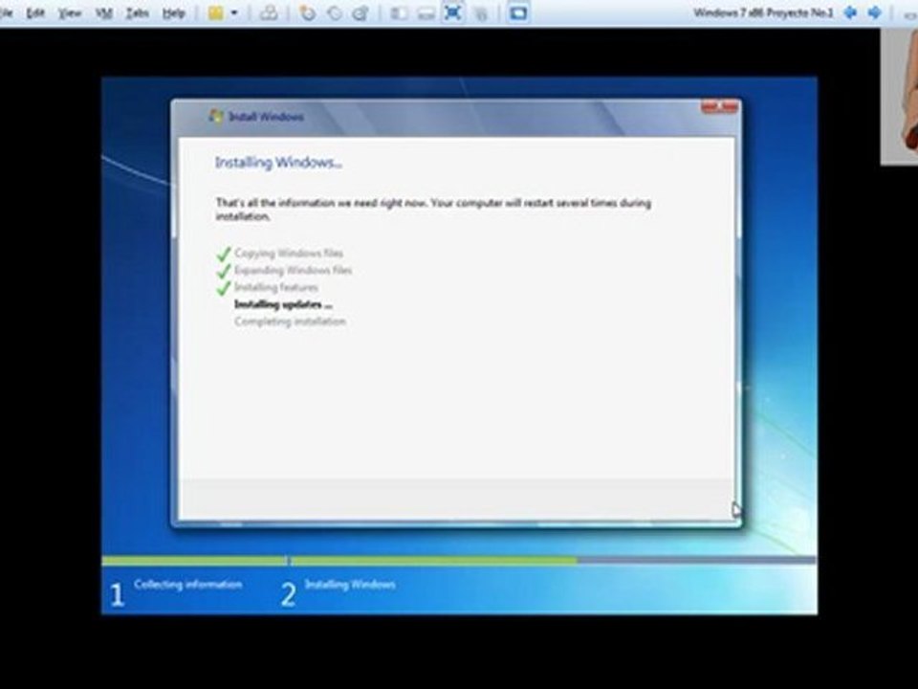Image resolution: width=918 pixels, height=689 pixels.
Task: Open the Tabs menu
Action: (x=137, y=12)
